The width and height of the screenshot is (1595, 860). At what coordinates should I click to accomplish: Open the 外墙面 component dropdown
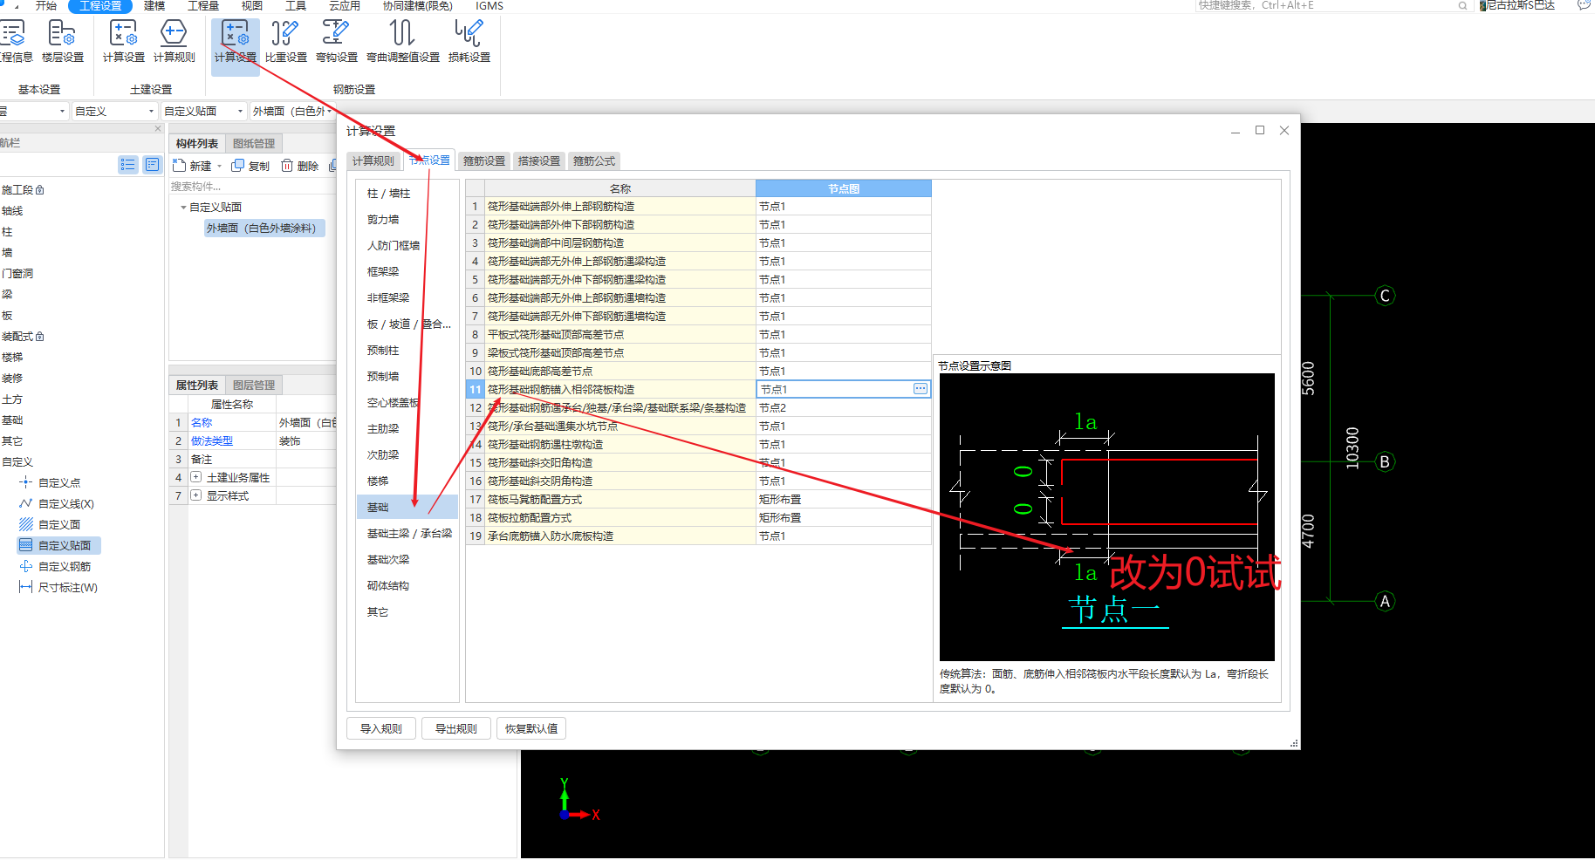click(292, 111)
